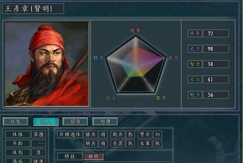Click the 統率 stat label

[195, 33]
